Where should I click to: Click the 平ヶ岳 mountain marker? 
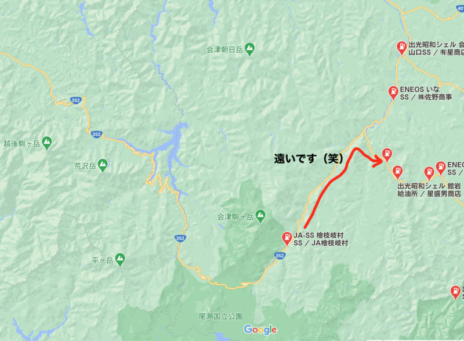(120, 260)
